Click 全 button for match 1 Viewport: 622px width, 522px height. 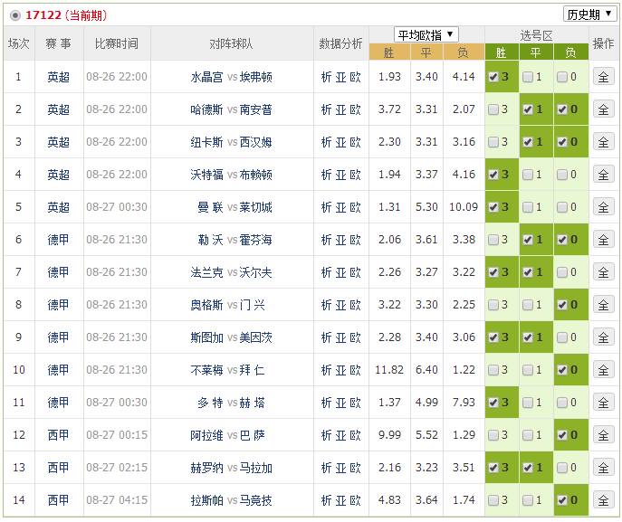pyautogui.click(x=603, y=77)
